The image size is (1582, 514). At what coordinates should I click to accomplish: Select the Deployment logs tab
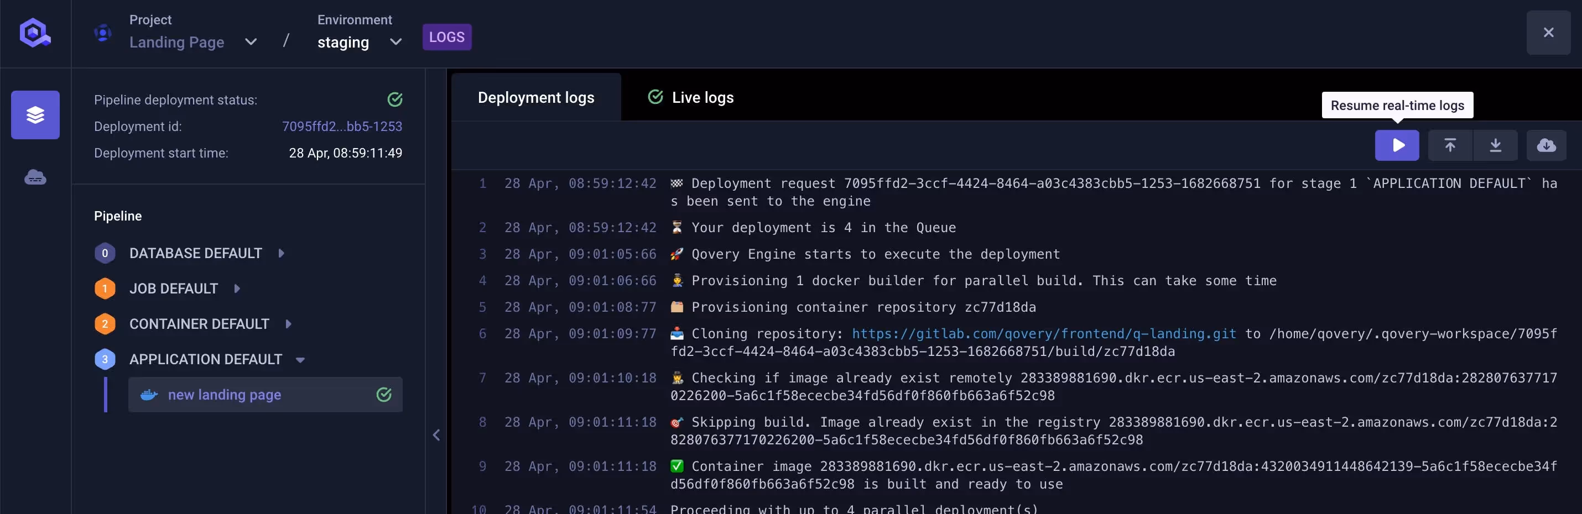[535, 97]
